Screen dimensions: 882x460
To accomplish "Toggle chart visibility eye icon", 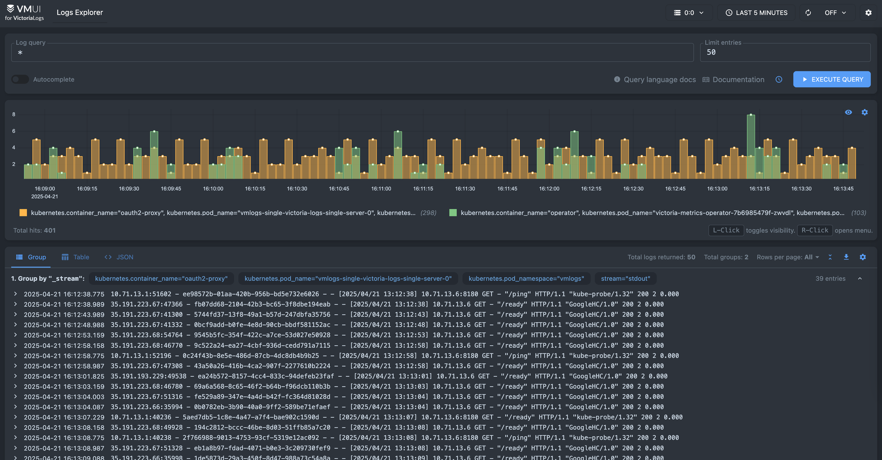I will [x=848, y=112].
